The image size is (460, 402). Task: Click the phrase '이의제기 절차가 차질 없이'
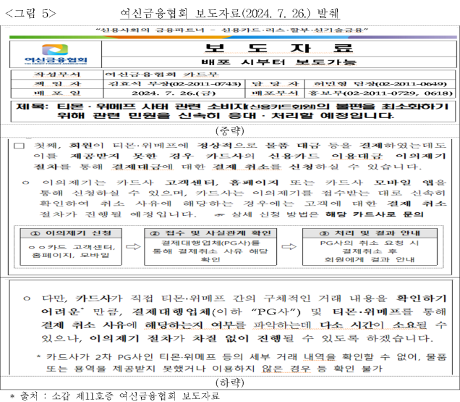coord(169,338)
